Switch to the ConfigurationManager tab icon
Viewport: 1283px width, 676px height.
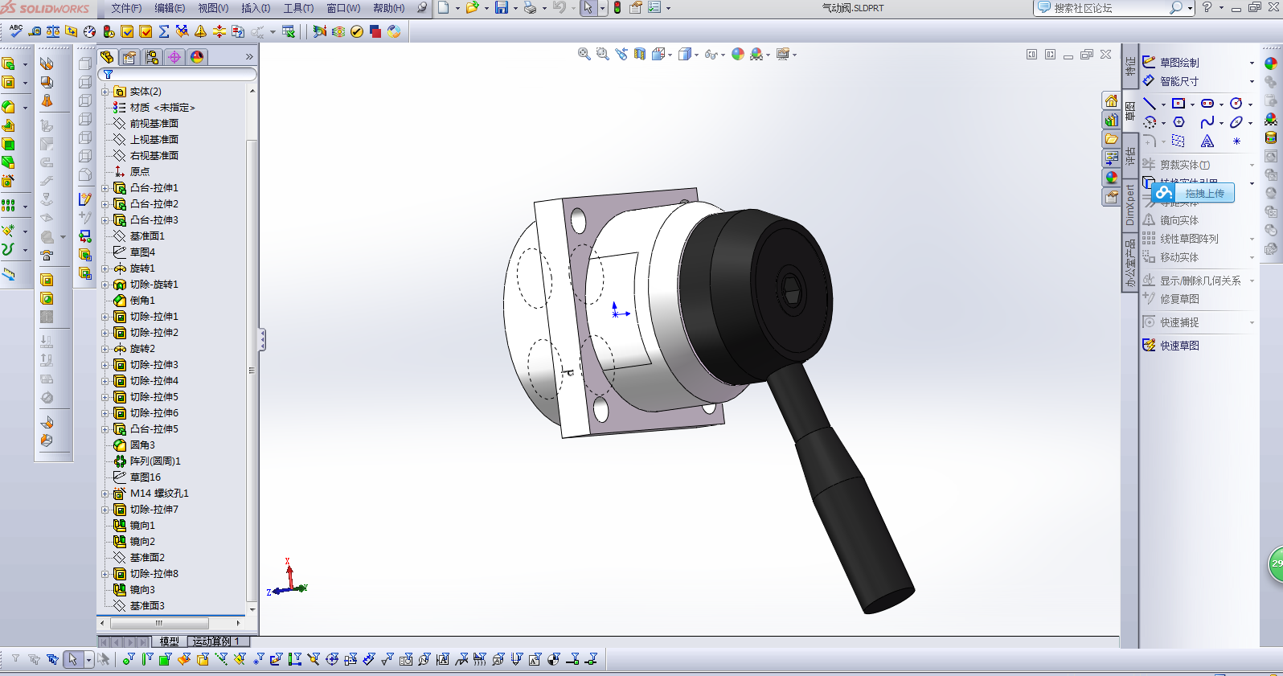[152, 57]
